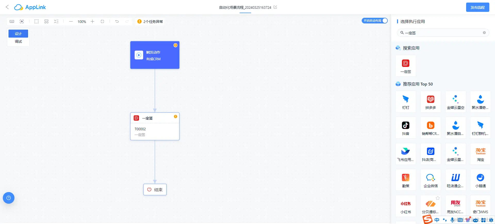
Task: Publish the flow with 发布流程 button
Action: tap(477, 7)
